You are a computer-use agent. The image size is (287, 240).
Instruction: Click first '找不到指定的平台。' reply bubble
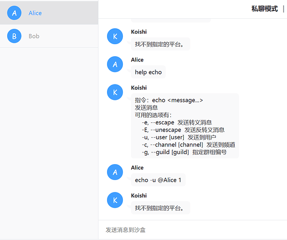point(160,44)
